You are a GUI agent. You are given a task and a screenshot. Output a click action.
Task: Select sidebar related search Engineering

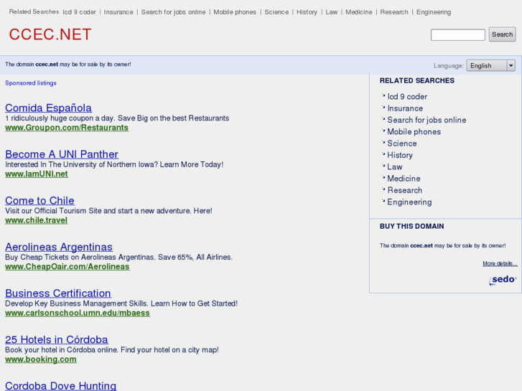pos(409,202)
